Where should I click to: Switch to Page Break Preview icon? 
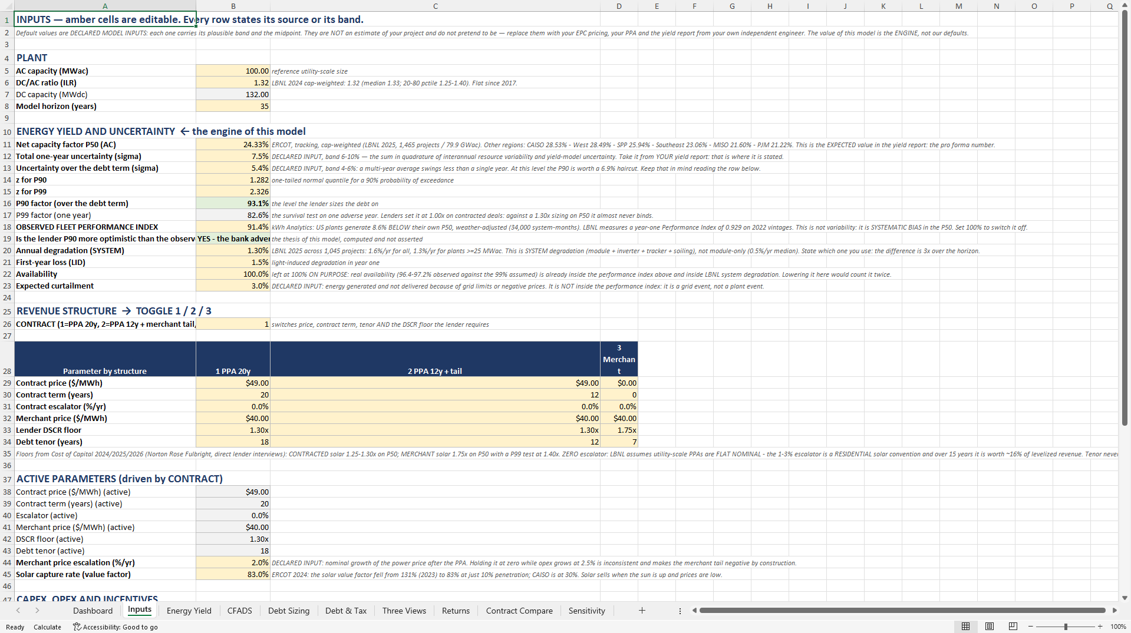[x=1013, y=627]
